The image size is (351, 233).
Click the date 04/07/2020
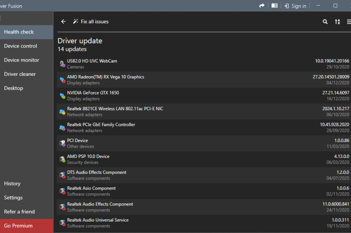tap(338, 178)
